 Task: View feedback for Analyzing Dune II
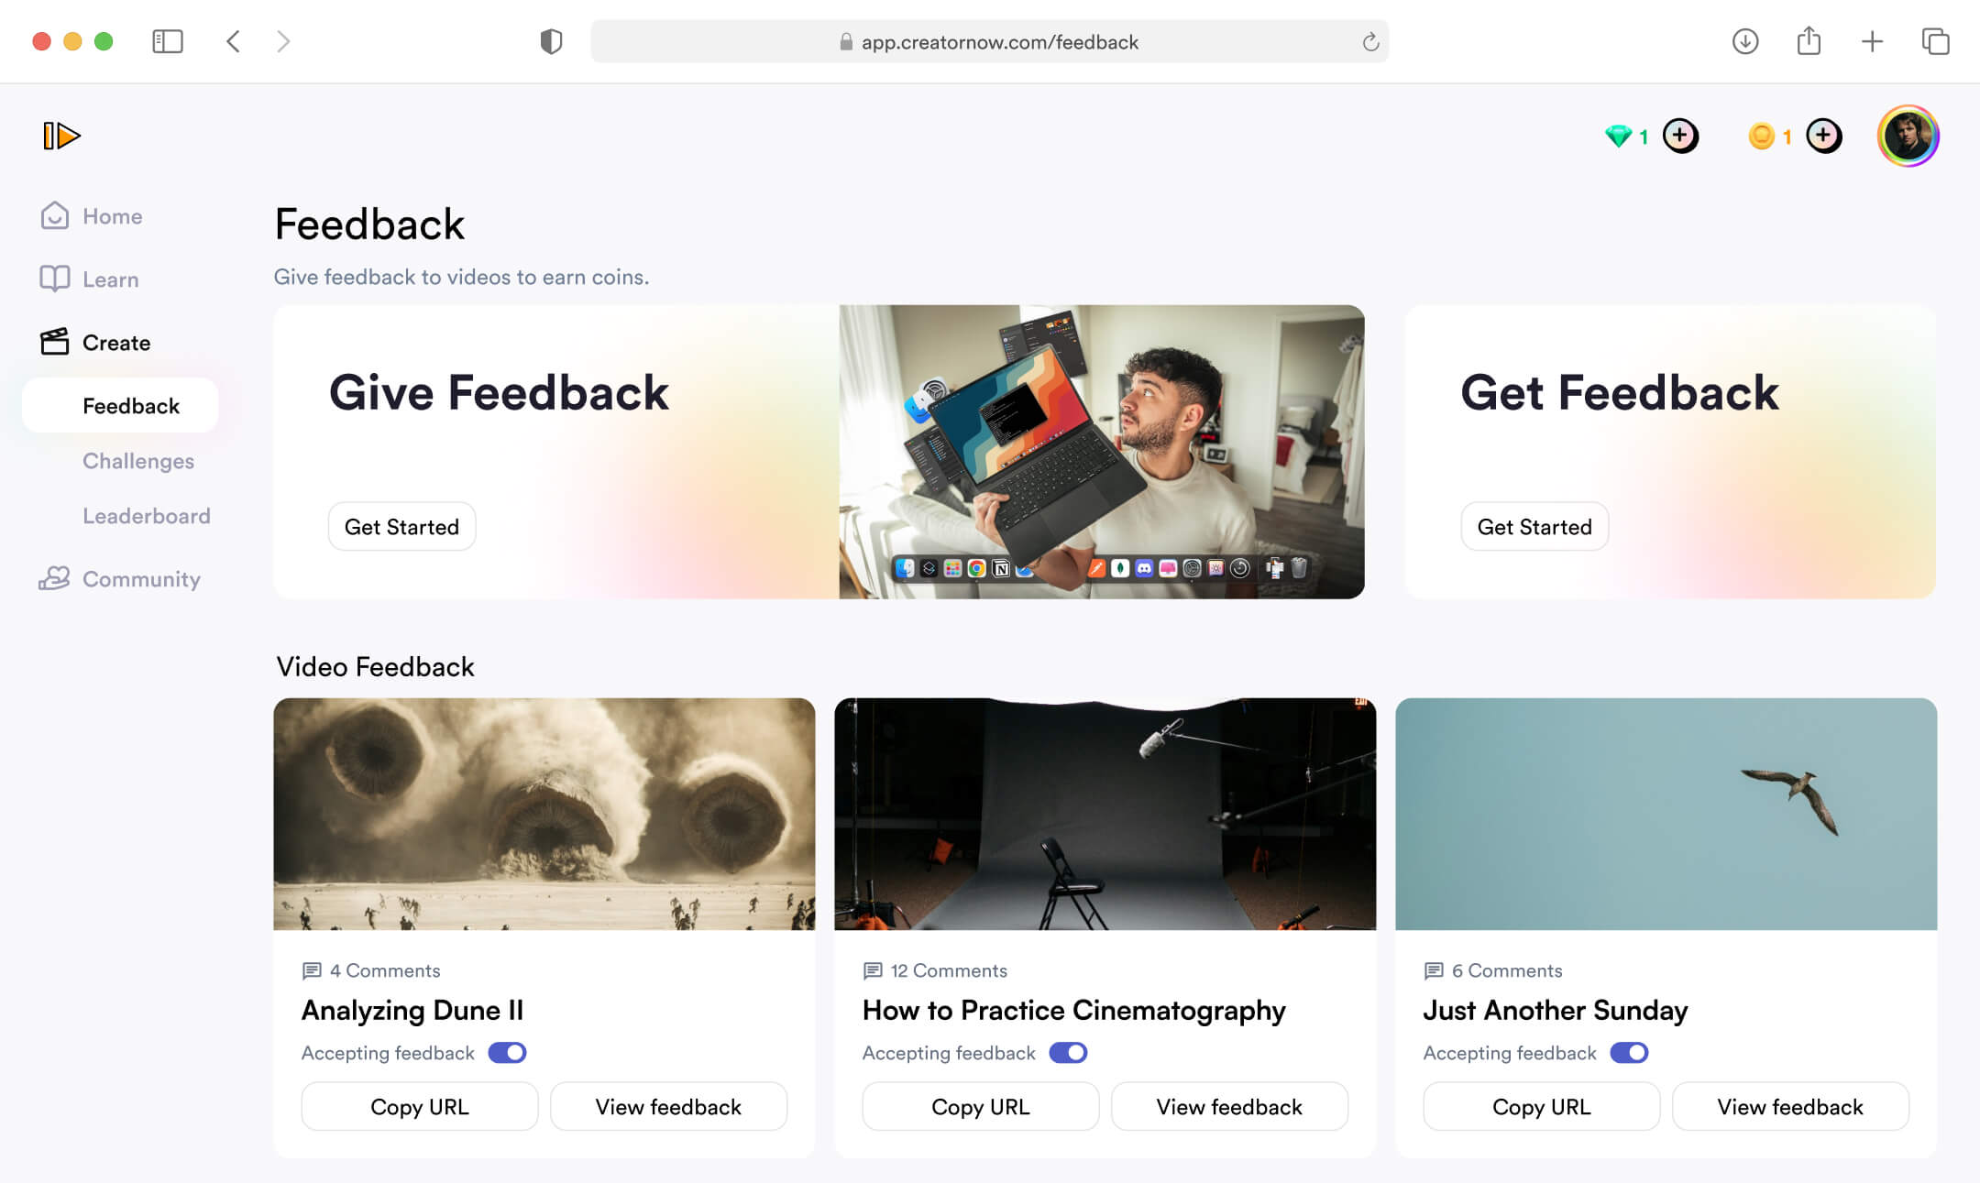click(667, 1105)
